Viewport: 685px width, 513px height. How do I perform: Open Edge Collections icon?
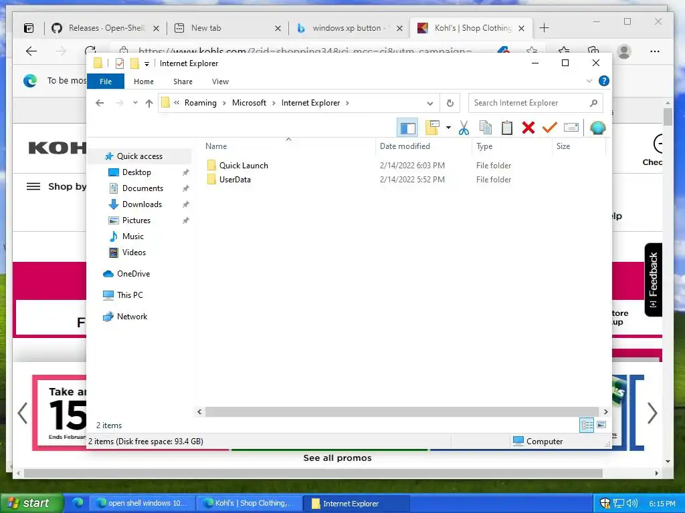[593, 51]
